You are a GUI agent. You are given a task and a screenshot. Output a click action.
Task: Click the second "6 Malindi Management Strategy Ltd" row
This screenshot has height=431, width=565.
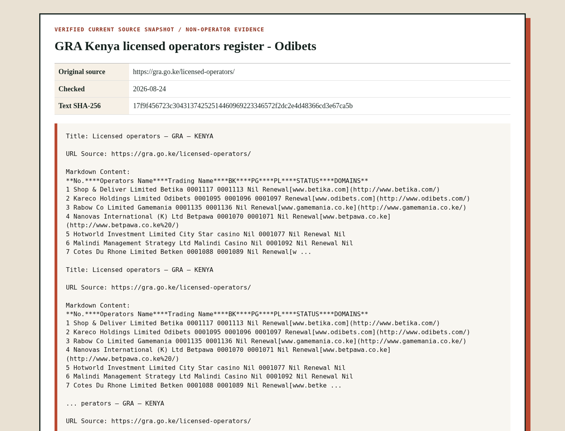click(x=210, y=377)
